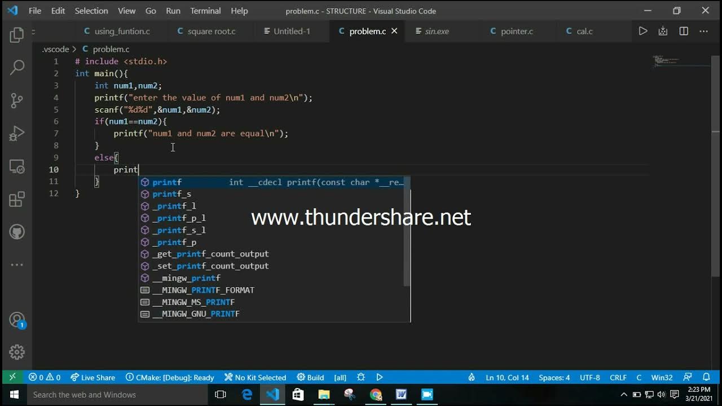
Task: Open the File menu
Action: [34, 11]
